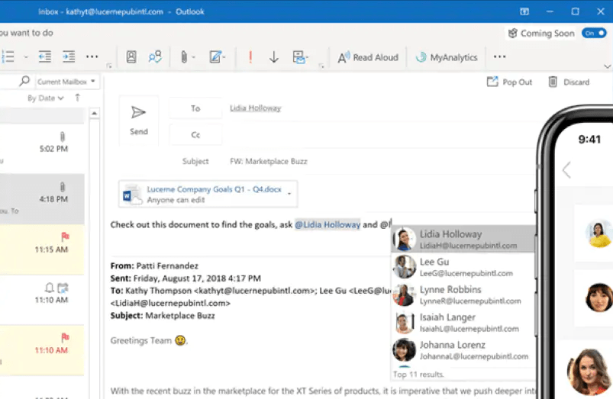Click the bulleted list icon

[x=8, y=56]
